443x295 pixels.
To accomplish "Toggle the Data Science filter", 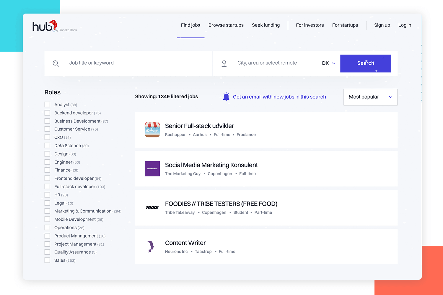I will click(47, 145).
